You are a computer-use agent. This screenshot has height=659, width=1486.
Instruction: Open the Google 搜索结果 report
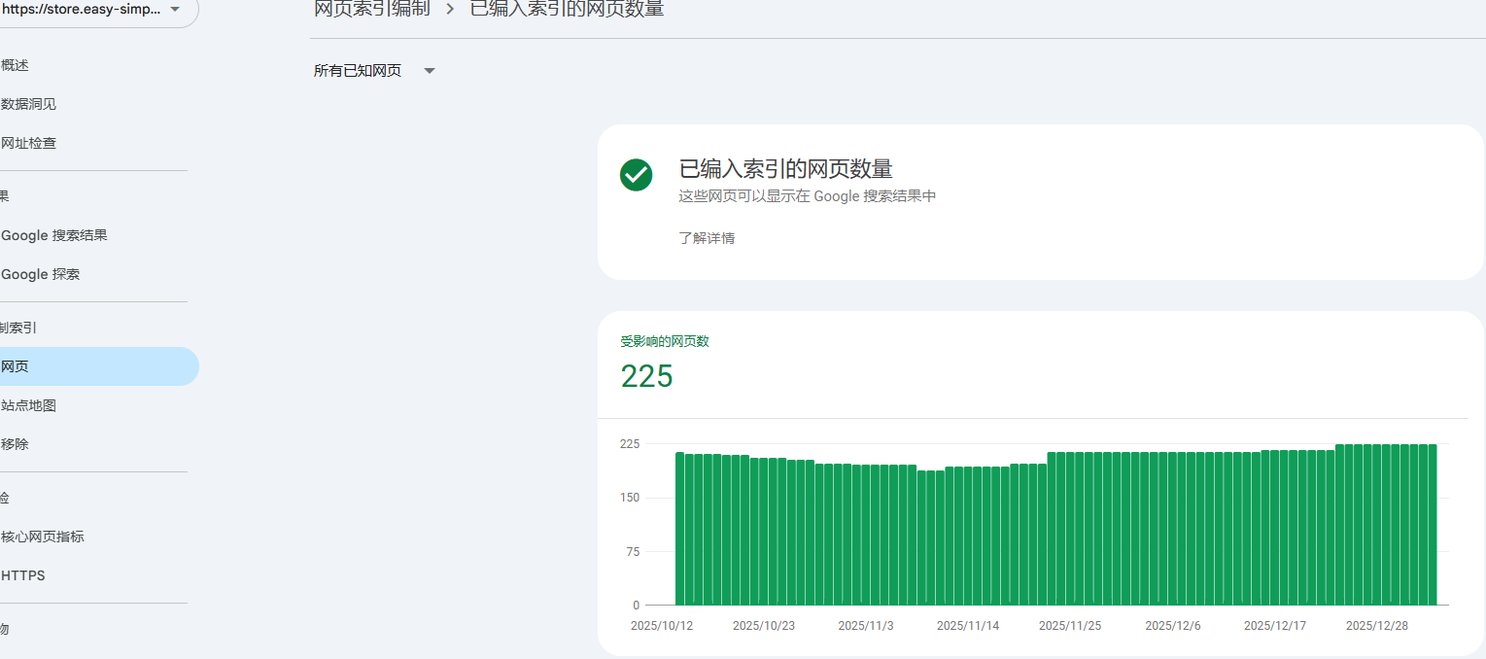[54, 235]
